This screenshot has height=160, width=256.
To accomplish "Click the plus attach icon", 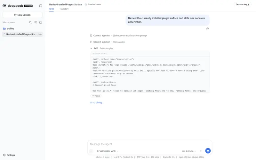I will coord(91,151).
